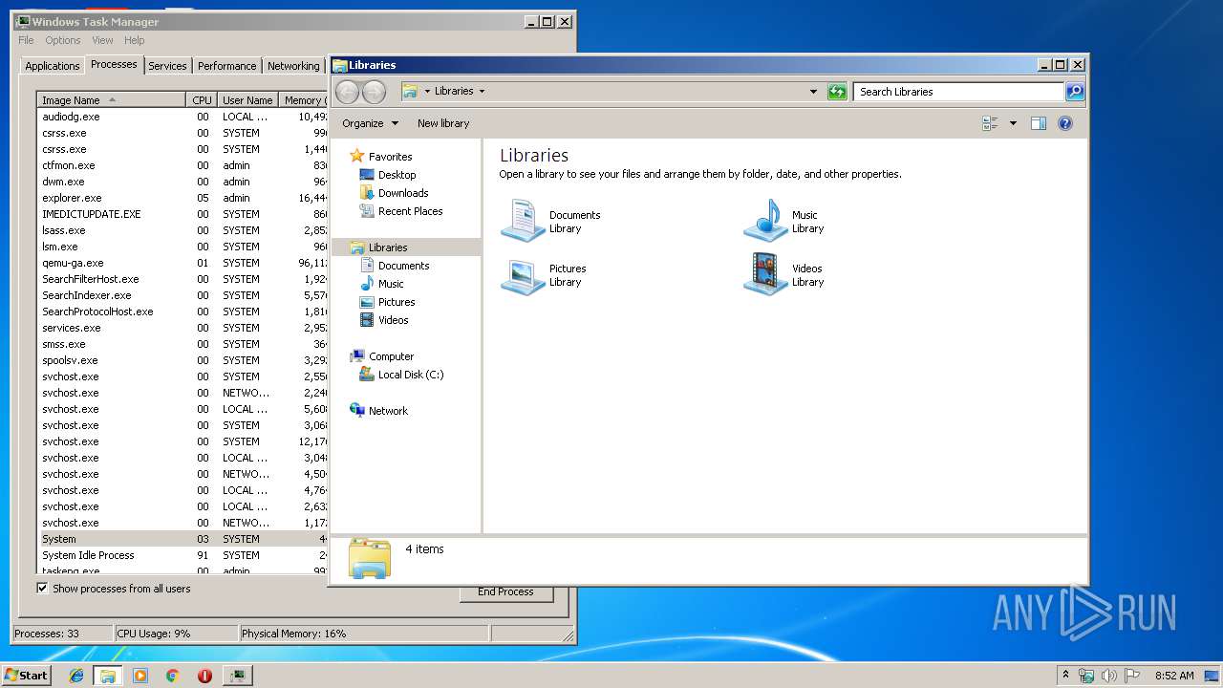Click the volume speaker tray icon

pos(1109,676)
